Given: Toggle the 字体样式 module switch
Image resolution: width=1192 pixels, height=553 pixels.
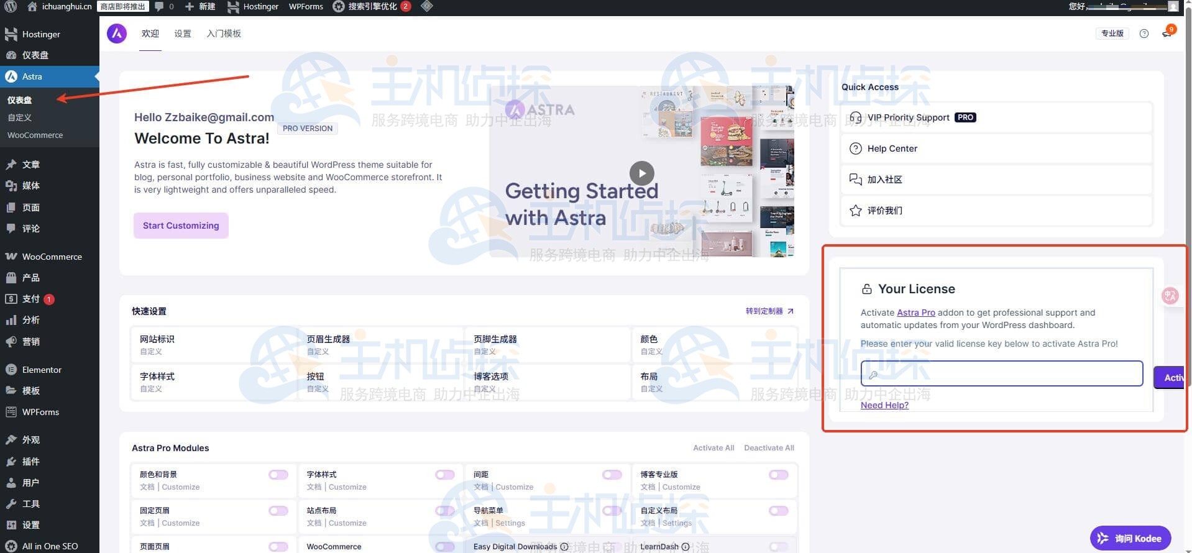Looking at the screenshot, I should (x=445, y=475).
